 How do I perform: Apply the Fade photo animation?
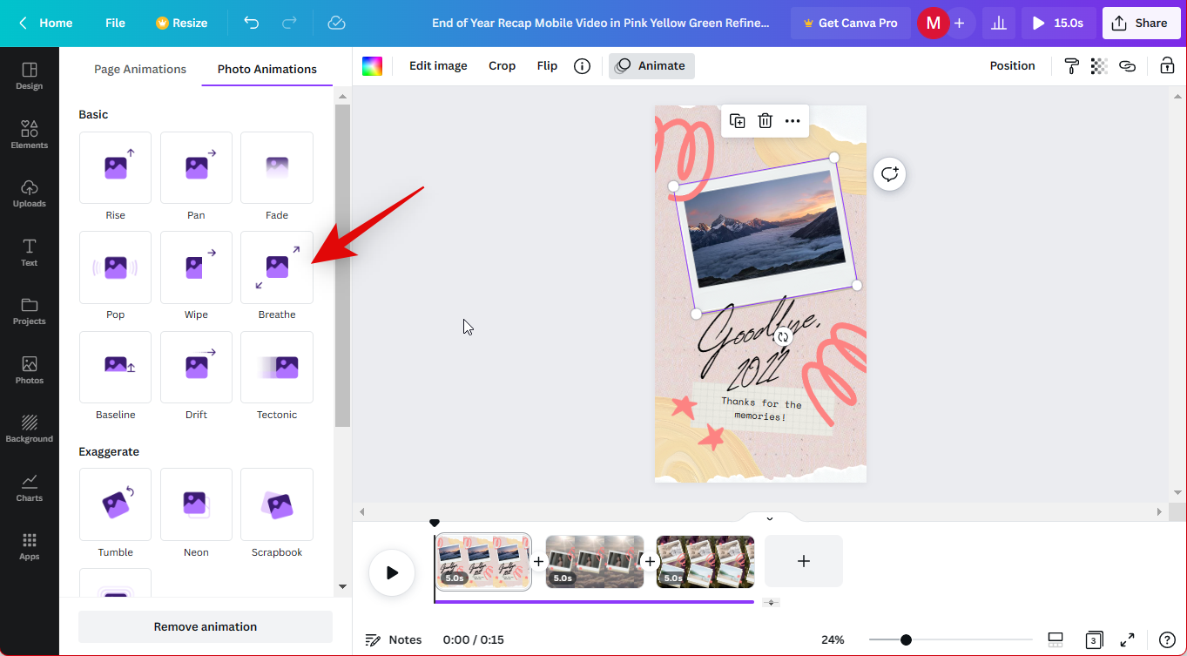(277, 168)
